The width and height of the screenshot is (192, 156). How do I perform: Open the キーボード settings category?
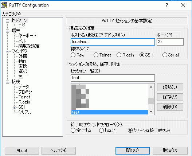pyautogui.click(x=27, y=36)
